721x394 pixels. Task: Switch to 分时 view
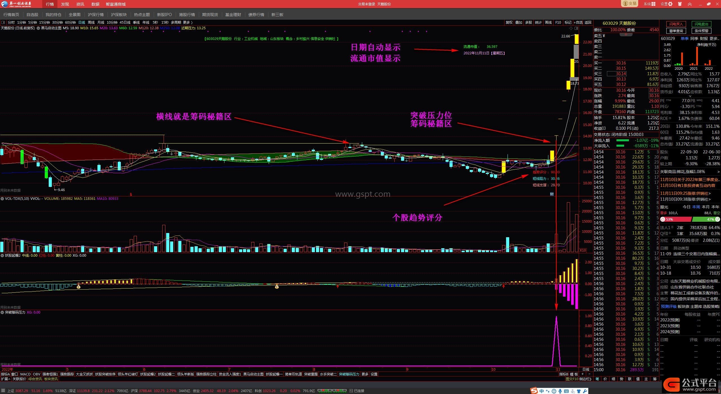[11, 22]
